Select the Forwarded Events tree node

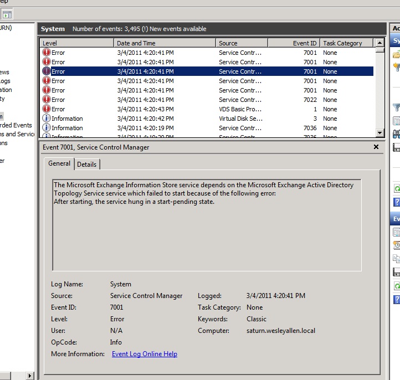16,125
